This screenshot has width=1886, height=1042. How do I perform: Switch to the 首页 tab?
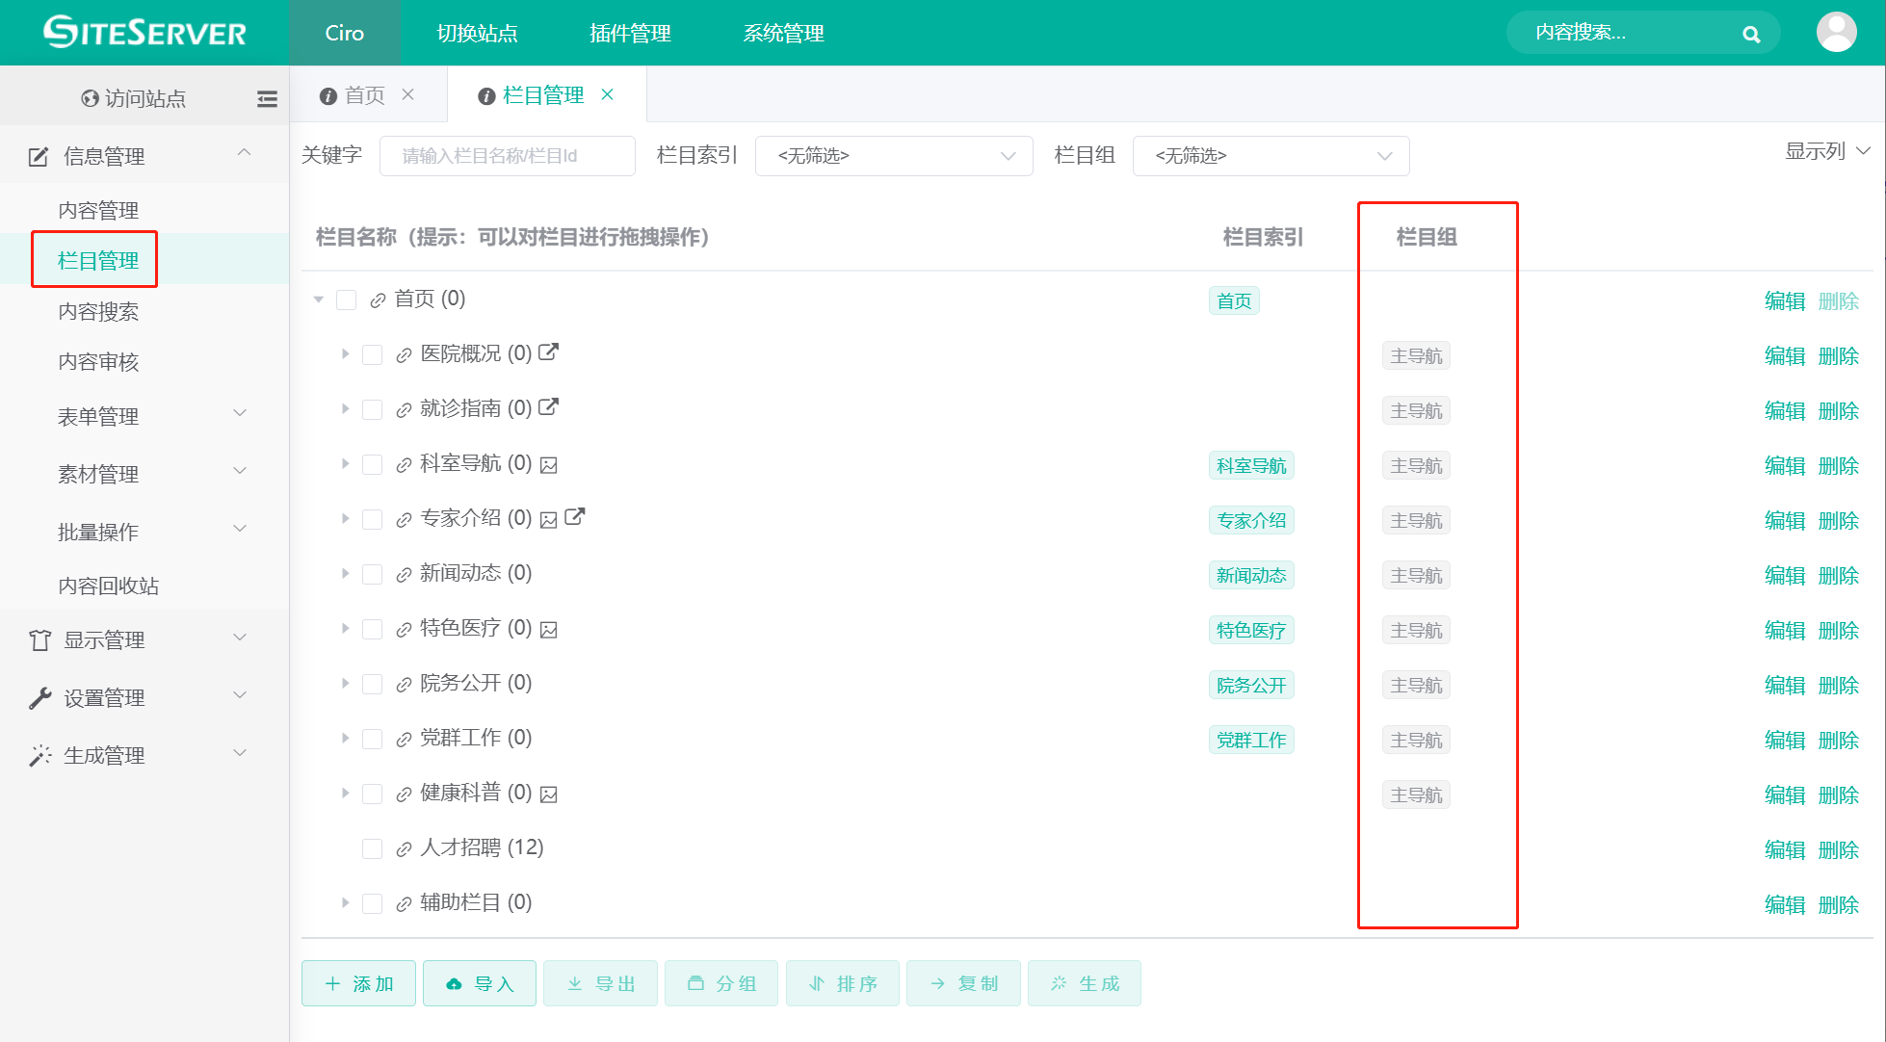click(x=362, y=94)
